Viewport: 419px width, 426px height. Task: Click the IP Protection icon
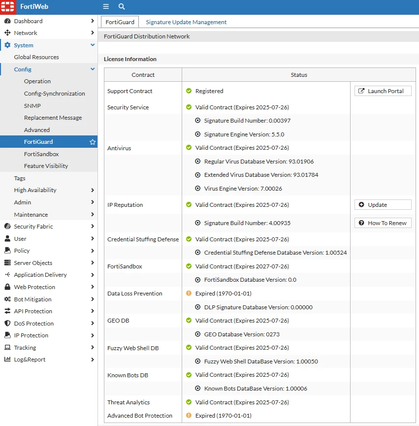pyautogui.click(x=7, y=335)
